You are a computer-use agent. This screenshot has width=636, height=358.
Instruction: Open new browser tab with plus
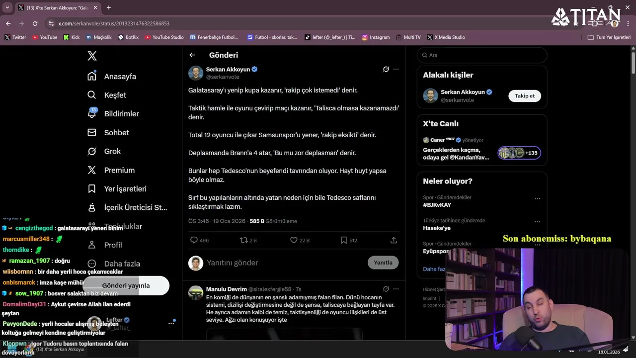[x=109, y=7]
